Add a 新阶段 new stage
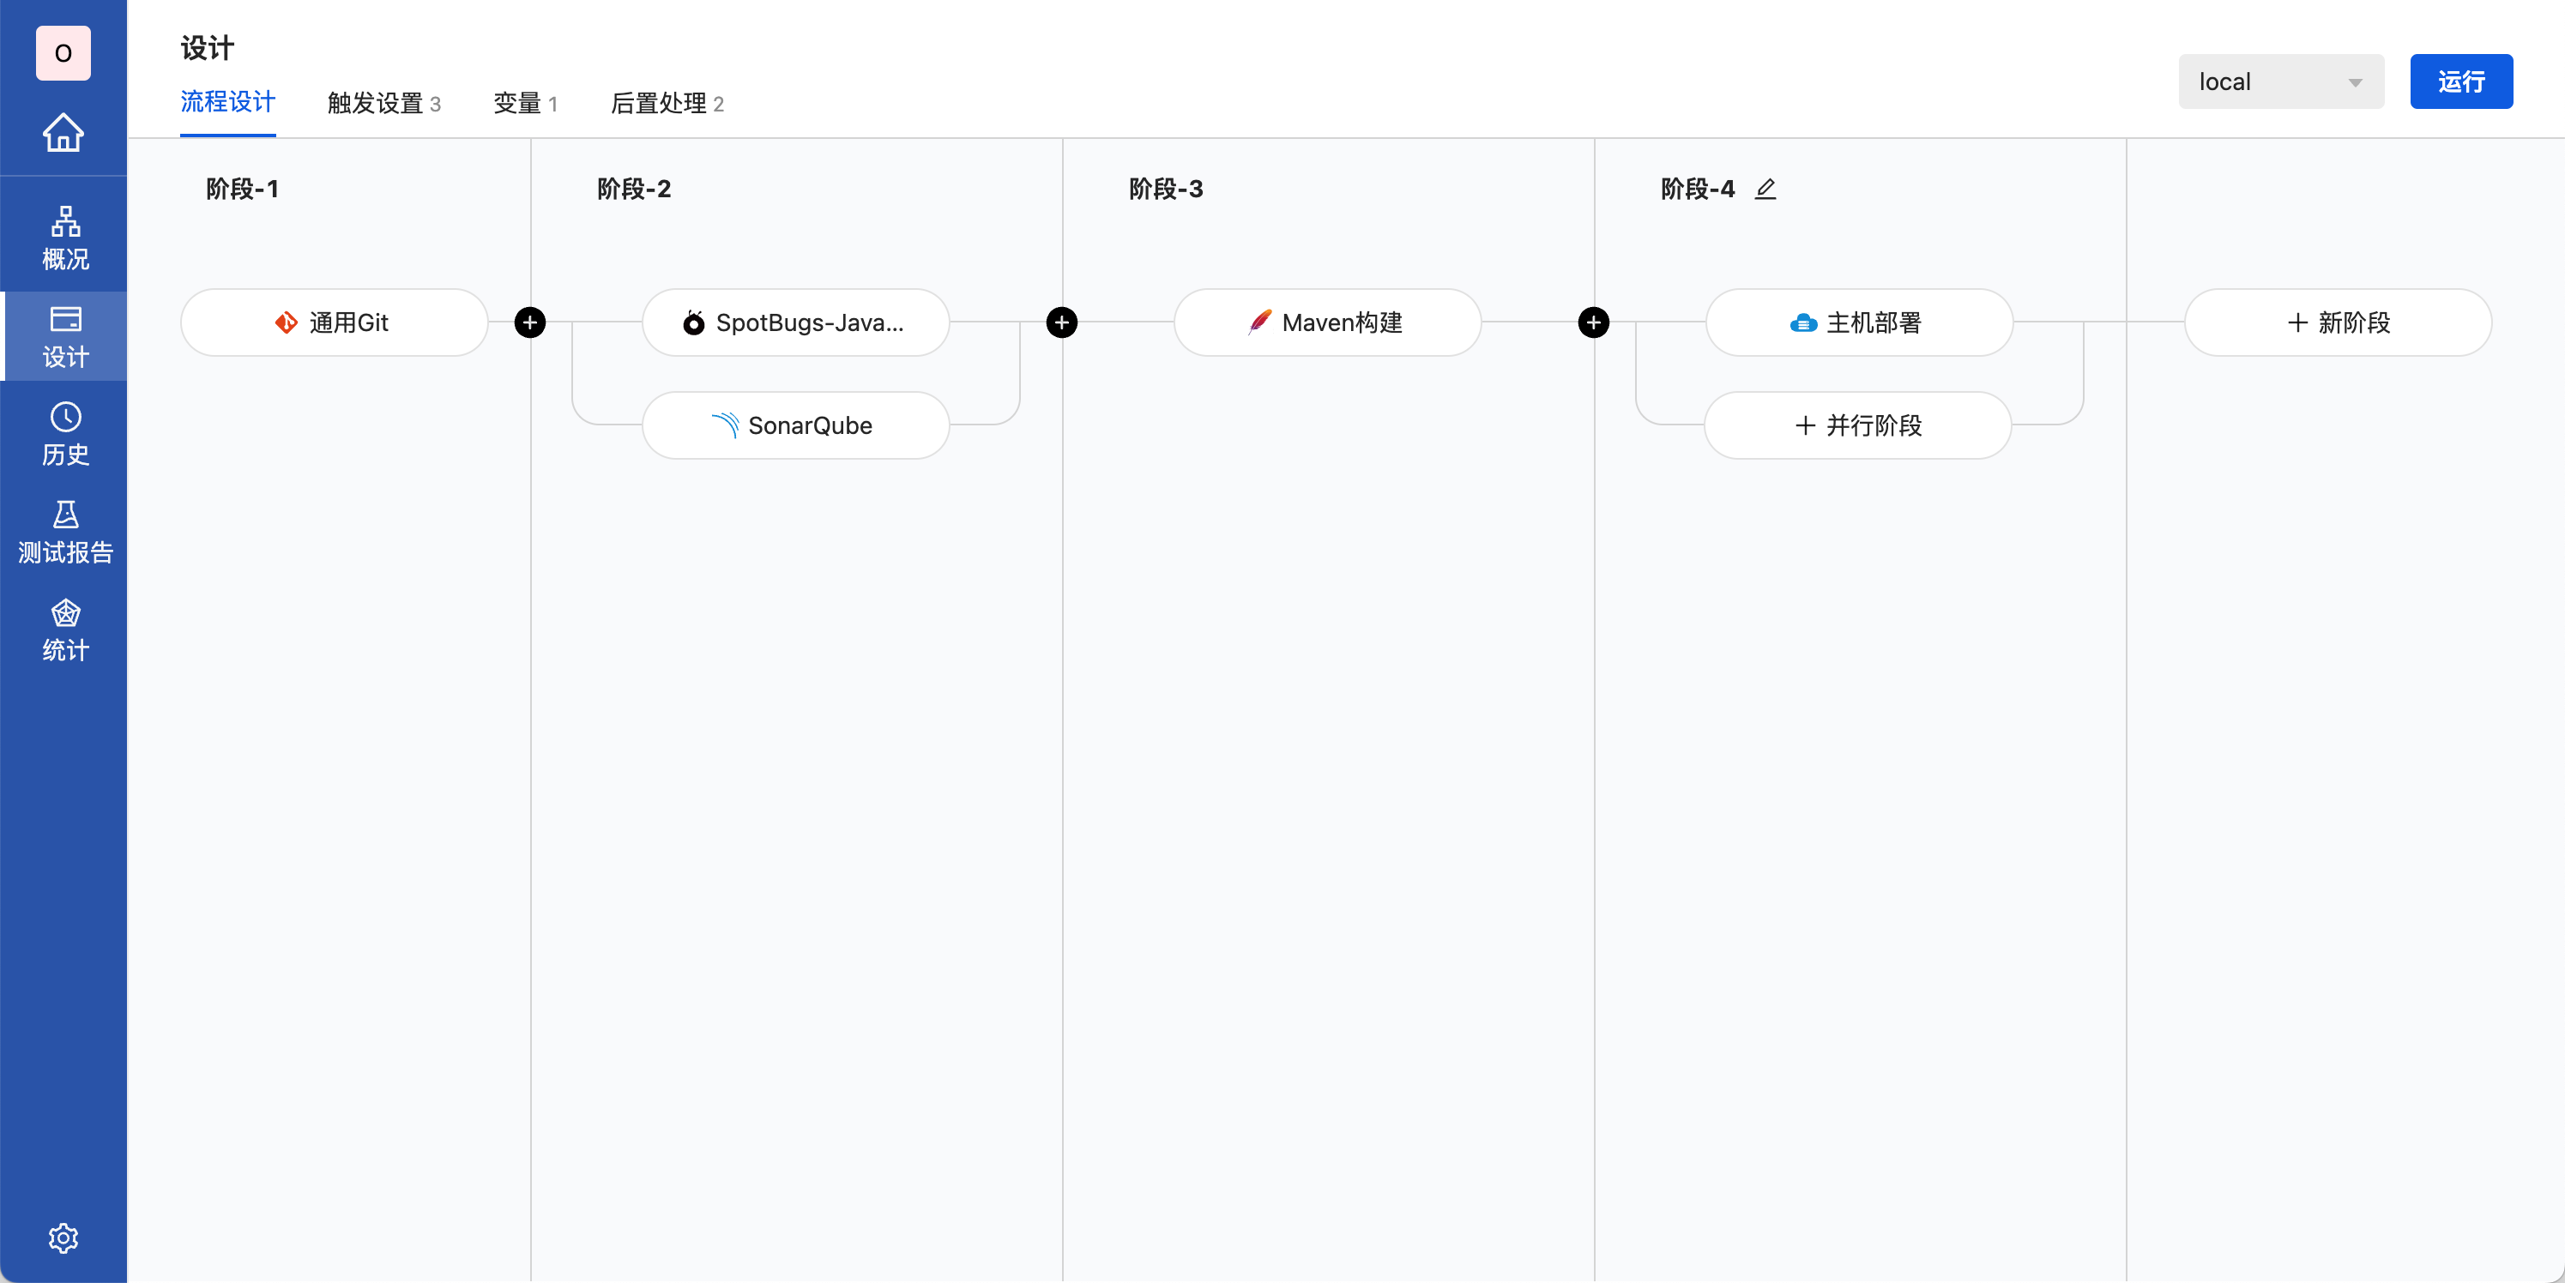The width and height of the screenshot is (2565, 1283). (x=2337, y=322)
